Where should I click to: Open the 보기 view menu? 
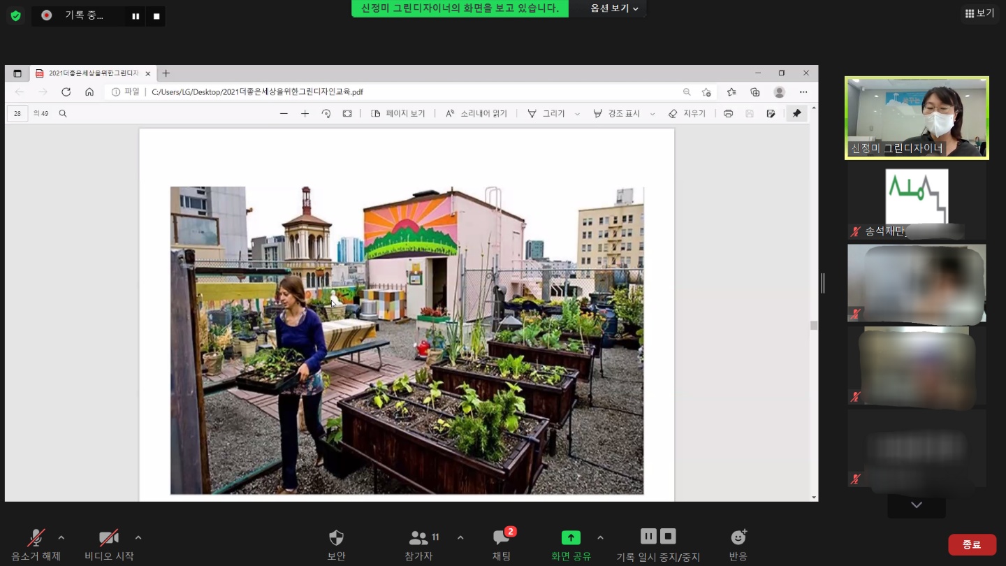(x=979, y=13)
